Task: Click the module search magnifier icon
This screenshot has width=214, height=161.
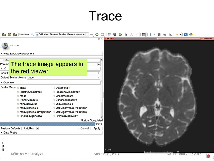Action: 33,35
